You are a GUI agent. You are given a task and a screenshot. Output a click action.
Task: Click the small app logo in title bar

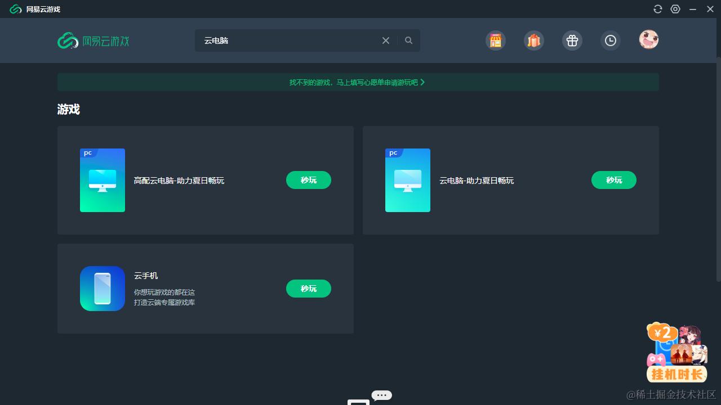[15, 9]
